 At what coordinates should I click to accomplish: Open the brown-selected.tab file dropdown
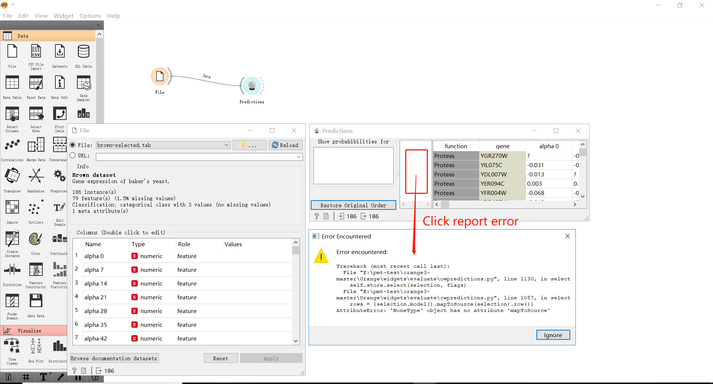pos(227,145)
